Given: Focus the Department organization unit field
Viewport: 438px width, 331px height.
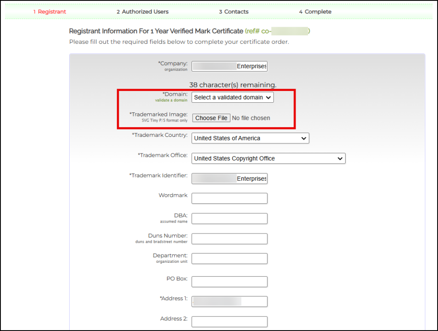Looking at the screenshot, I should tap(229, 259).
